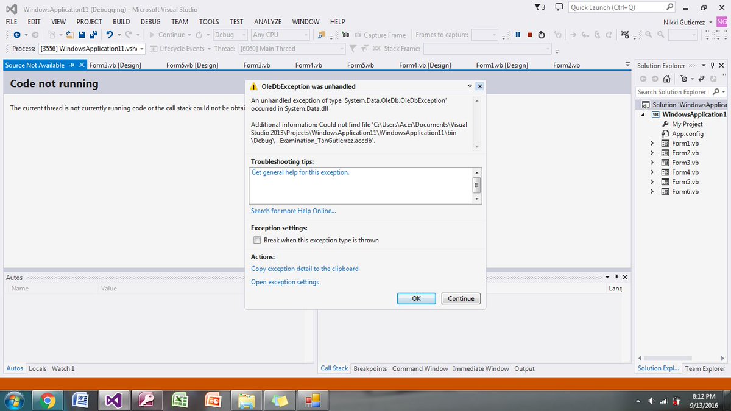Click the Undo toolbar icon
This screenshot has height=411, width=731.
coord(110,35)
